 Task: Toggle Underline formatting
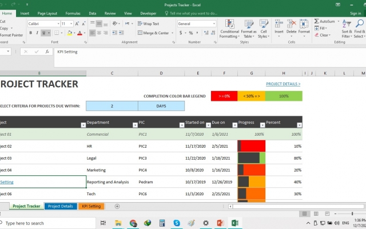[x=43, y=33]
